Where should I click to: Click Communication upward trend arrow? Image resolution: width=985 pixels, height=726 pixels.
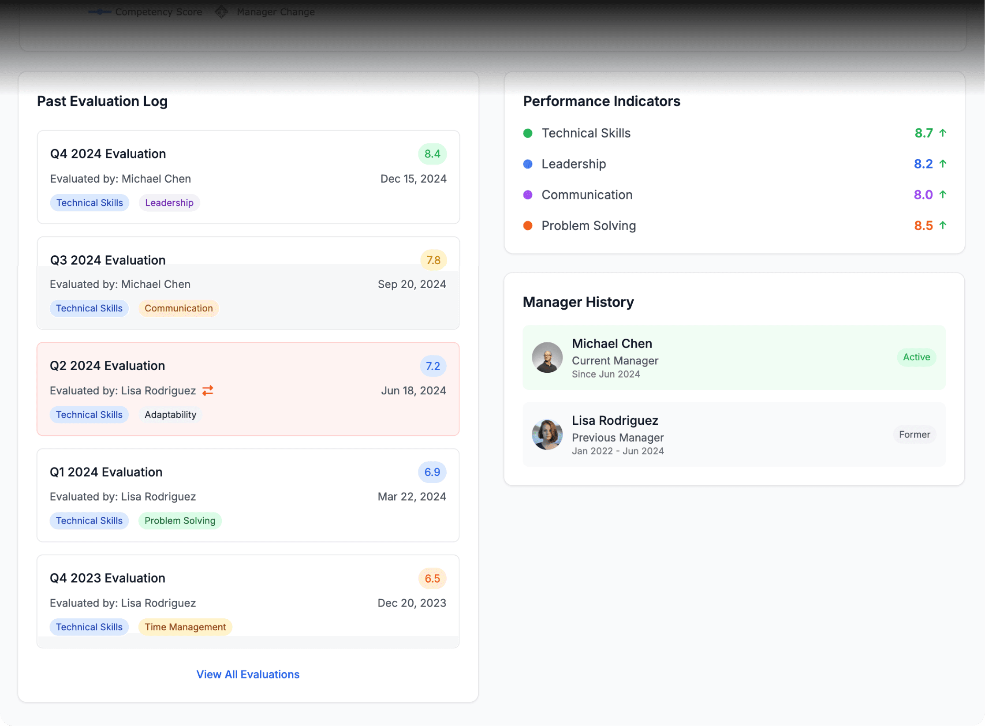[943, 195]
